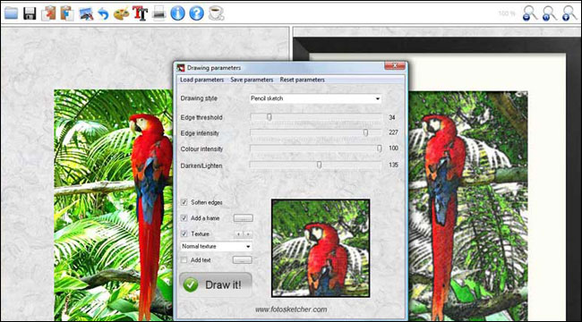Viewport: 582px width, 322px height.
Task: Click the original parrot photo in left panel
Action: [x=114, y=205]
